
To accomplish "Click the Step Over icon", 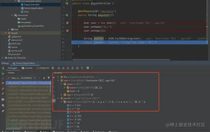I will 58,68.
